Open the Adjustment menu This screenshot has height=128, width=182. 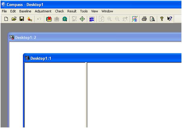[43, 11]
